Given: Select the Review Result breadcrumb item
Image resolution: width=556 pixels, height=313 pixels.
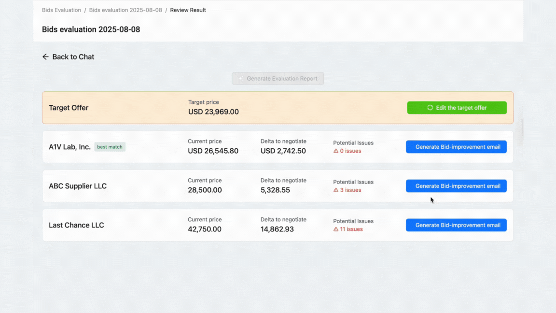Looking at the screenshot, I should click(x=188, y=10).
